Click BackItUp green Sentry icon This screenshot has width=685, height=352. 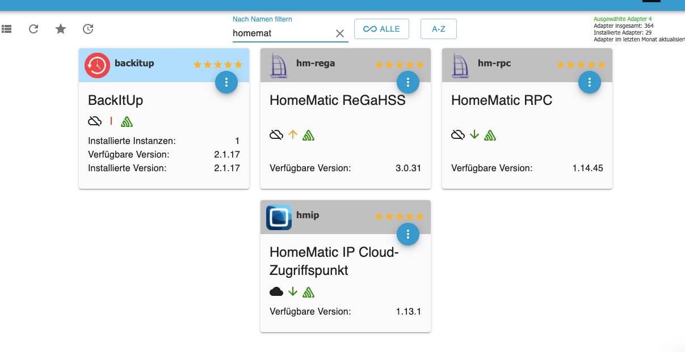click(x=127, y=121)
